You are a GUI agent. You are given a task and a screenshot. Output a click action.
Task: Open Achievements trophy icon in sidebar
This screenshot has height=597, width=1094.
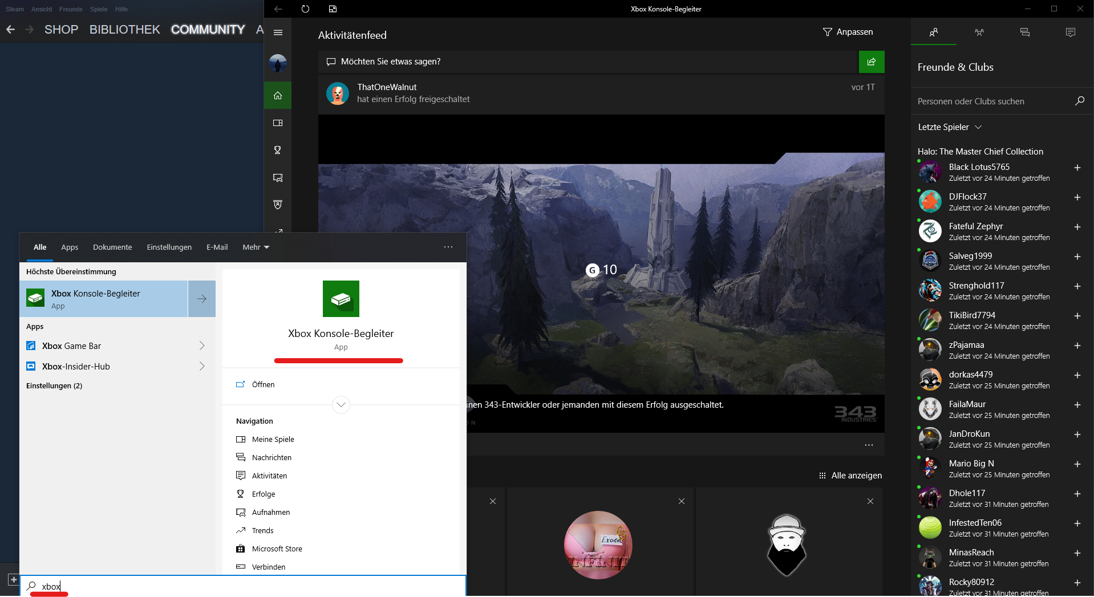pos(278,150)
